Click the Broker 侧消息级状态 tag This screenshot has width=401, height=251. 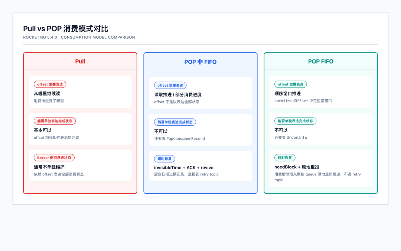(x=54, y=158)
